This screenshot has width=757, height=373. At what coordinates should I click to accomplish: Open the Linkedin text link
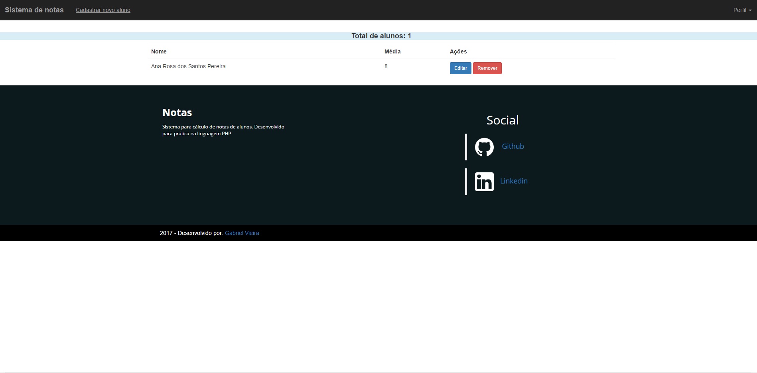pyautogui.click(x=514, y=181)
